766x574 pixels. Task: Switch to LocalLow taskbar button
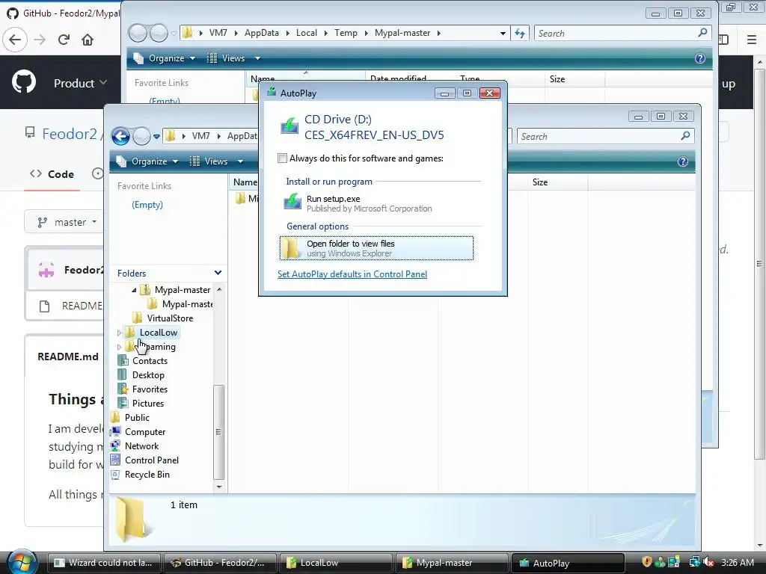[334, 563]
